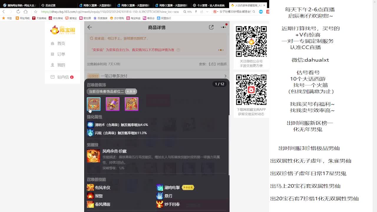Close the 大话西游手游藏宝阁 tab
The height and width of the screenshot is (212, 377).
click(264, 5)
